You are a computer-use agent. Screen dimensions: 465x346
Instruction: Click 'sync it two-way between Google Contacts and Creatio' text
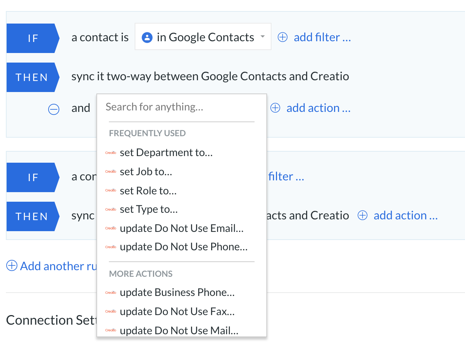(210, 76)
